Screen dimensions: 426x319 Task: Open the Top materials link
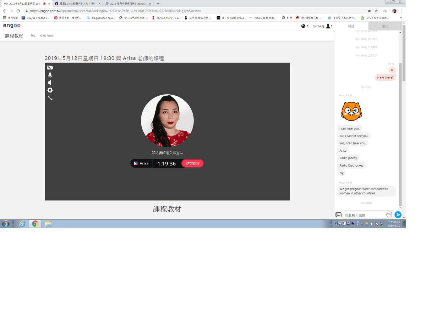[33, 35]
